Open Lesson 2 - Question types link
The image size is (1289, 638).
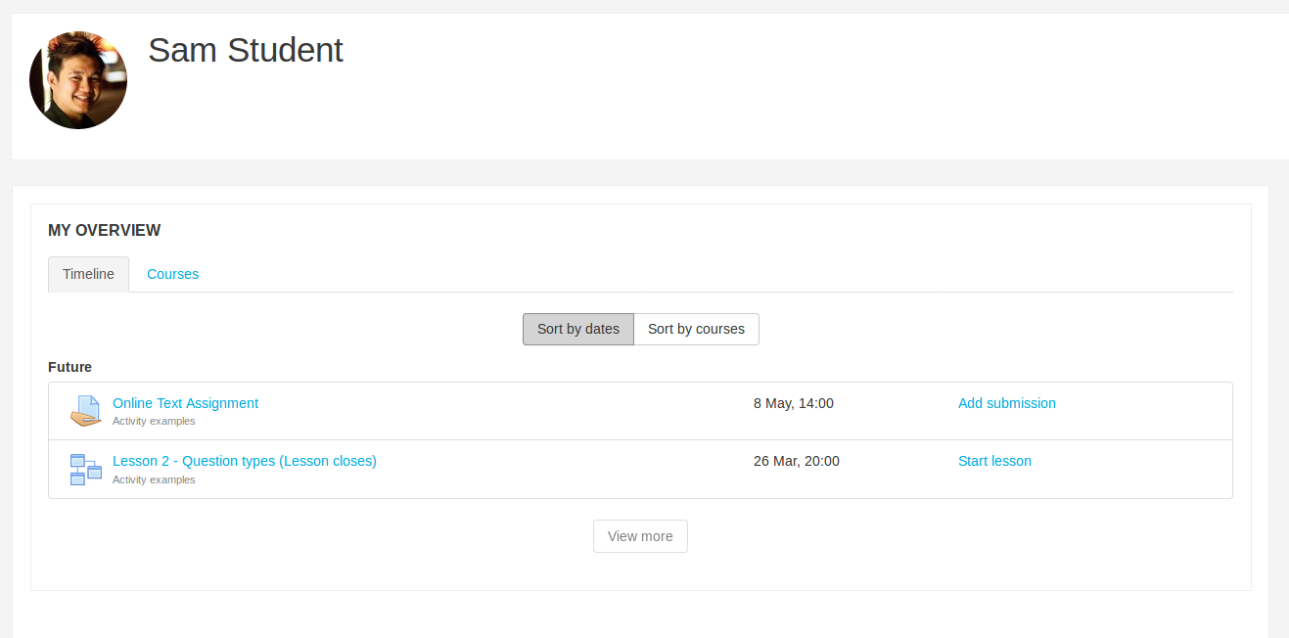(244, 461)
